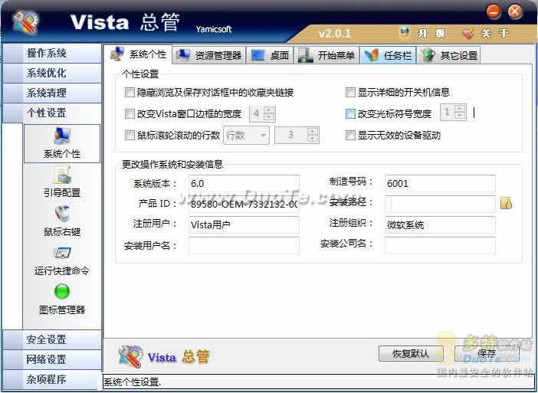This screenshot has height=393, width=538.
Task: Click the 升级 upgrade icon
Action: [405, 33]
